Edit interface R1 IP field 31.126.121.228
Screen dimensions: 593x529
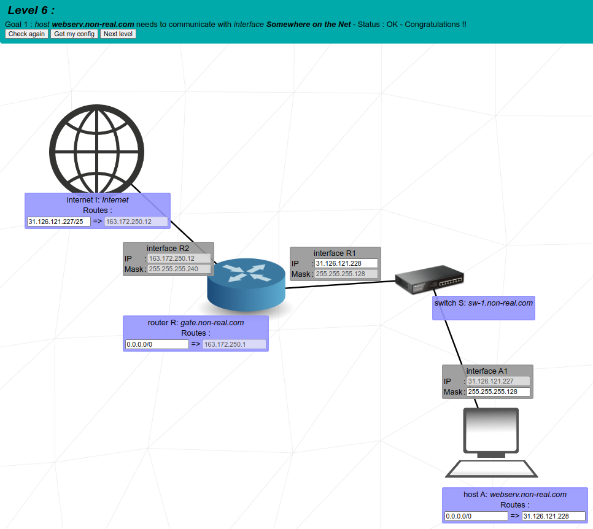coord(346,263)
